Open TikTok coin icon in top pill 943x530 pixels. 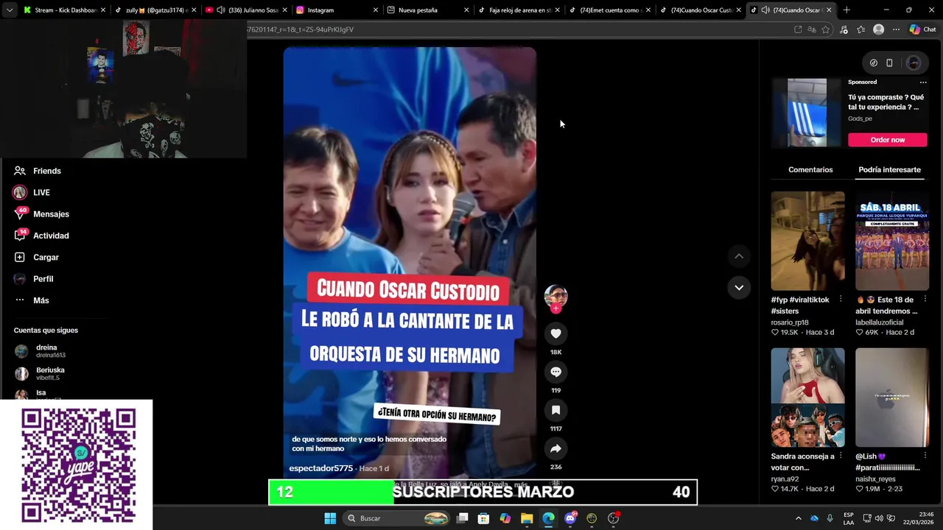click(874, 63)
